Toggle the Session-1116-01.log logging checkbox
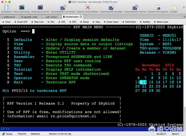The height and width of the screenshot is (136, 186). tap(46, 134)
